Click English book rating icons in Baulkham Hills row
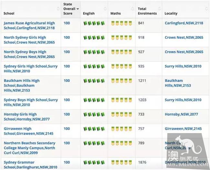Viewport: 210px width, 170px height. coord(94,81)
